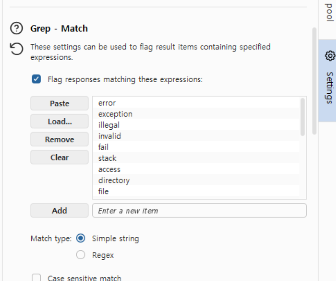Screen dimensions: 336x281
Task: Click the settings panel vertical scrollbar
Action: (314, 81)
